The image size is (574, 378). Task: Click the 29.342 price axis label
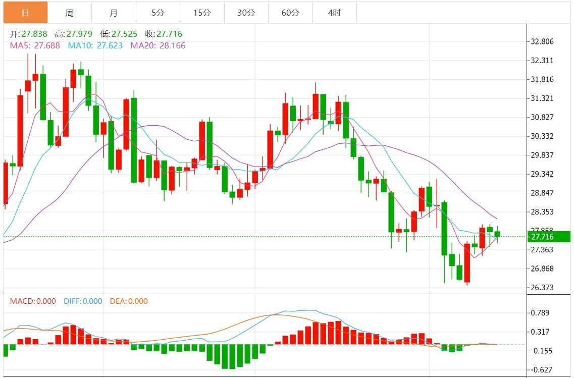(x=542, y=174)
